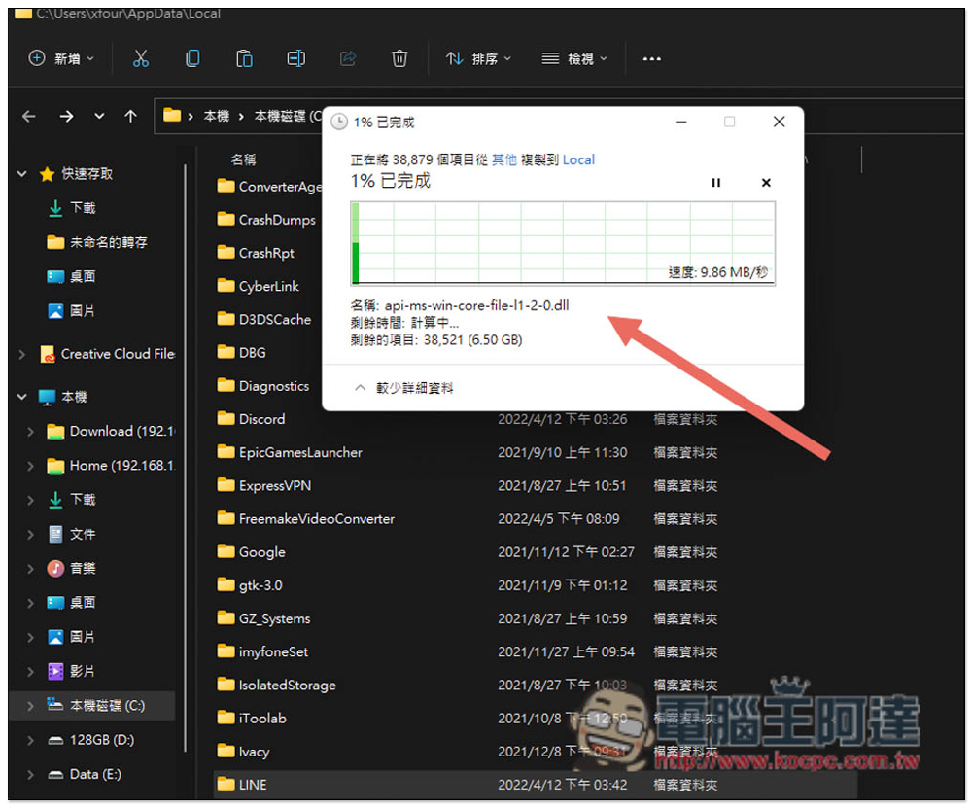Image resolution: width=972 pixels, height=809 pixels.
Task: Go back with the left arrow
Action: pyautogui.click(x=29, y=116)
